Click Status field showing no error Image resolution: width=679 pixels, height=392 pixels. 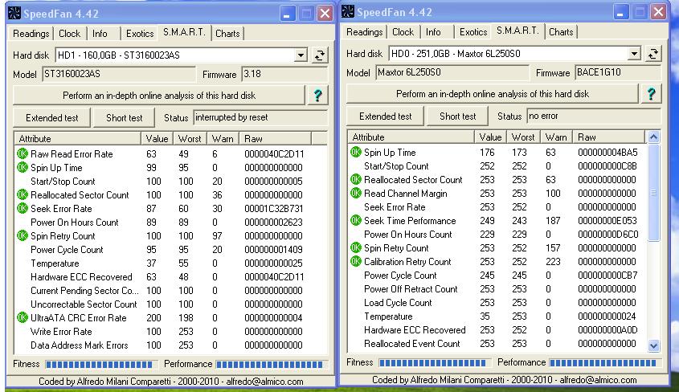pos(594,116)
